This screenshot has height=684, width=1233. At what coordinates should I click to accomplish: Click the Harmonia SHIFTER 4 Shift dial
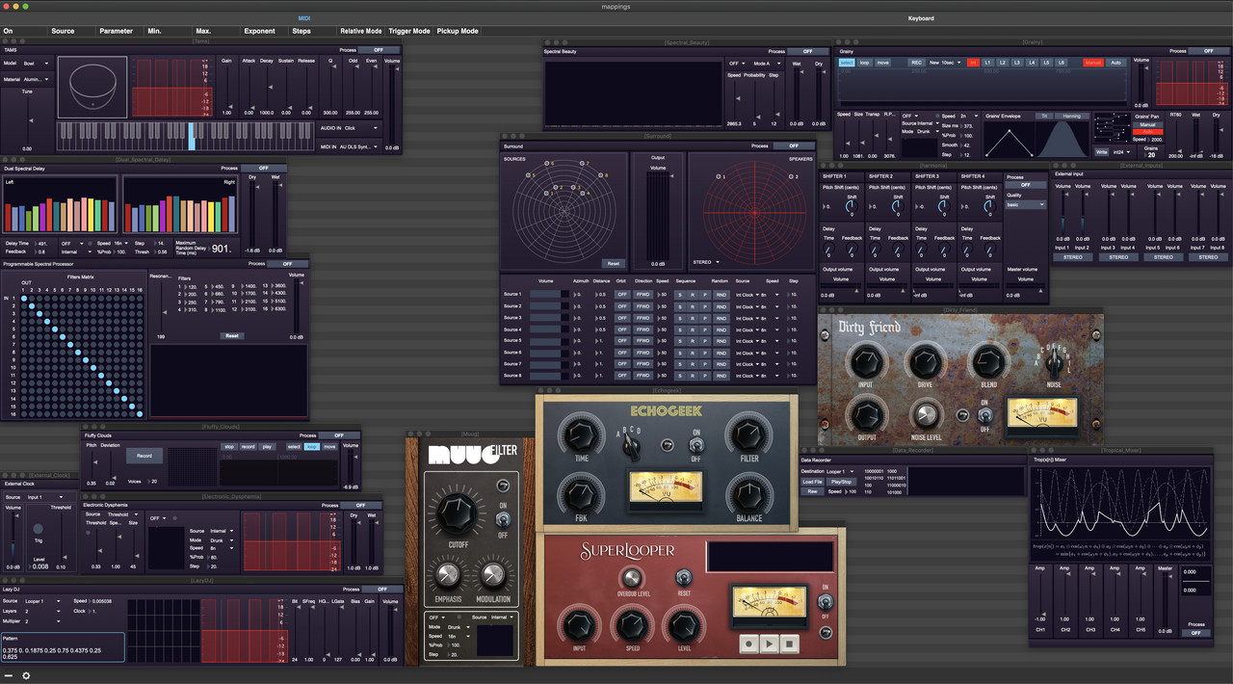tap(990, 205)
